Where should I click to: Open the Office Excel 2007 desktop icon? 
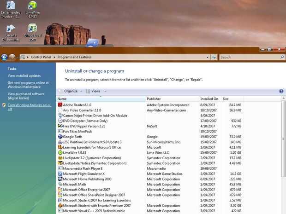[x=33, y=32]
